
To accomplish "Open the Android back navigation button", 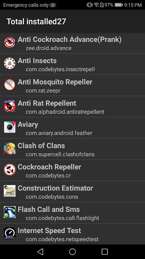I will click(x=40, y=252).
